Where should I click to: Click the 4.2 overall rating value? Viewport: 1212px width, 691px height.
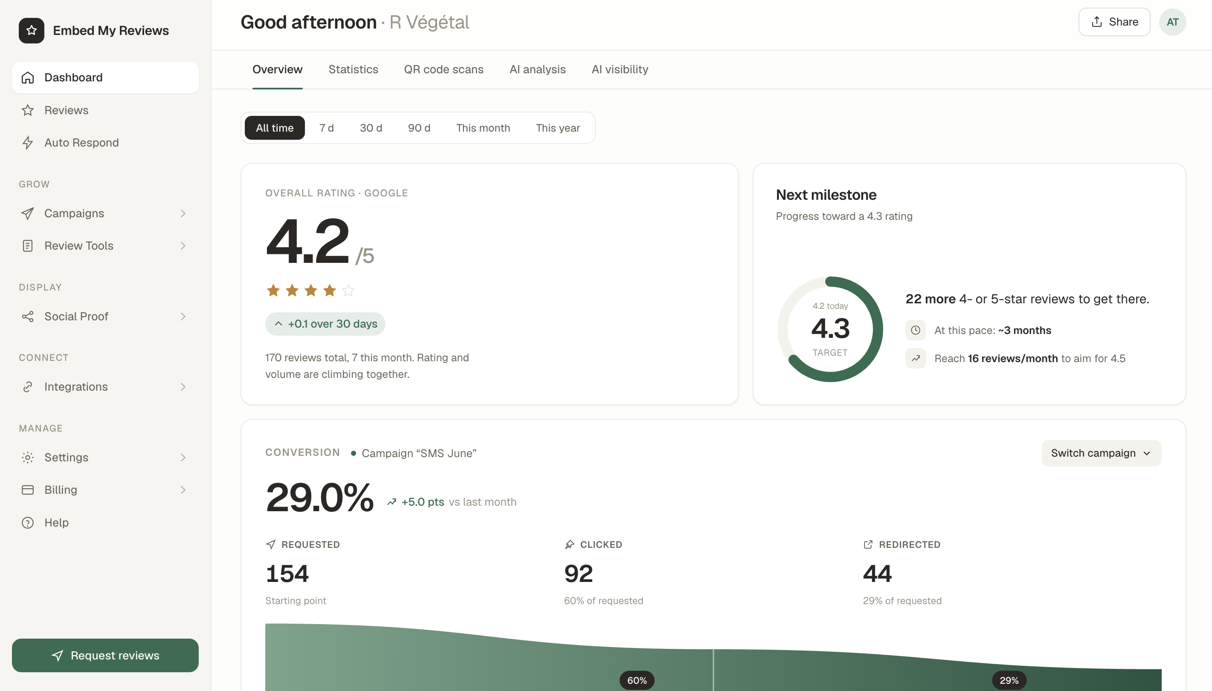click(307, 240)
